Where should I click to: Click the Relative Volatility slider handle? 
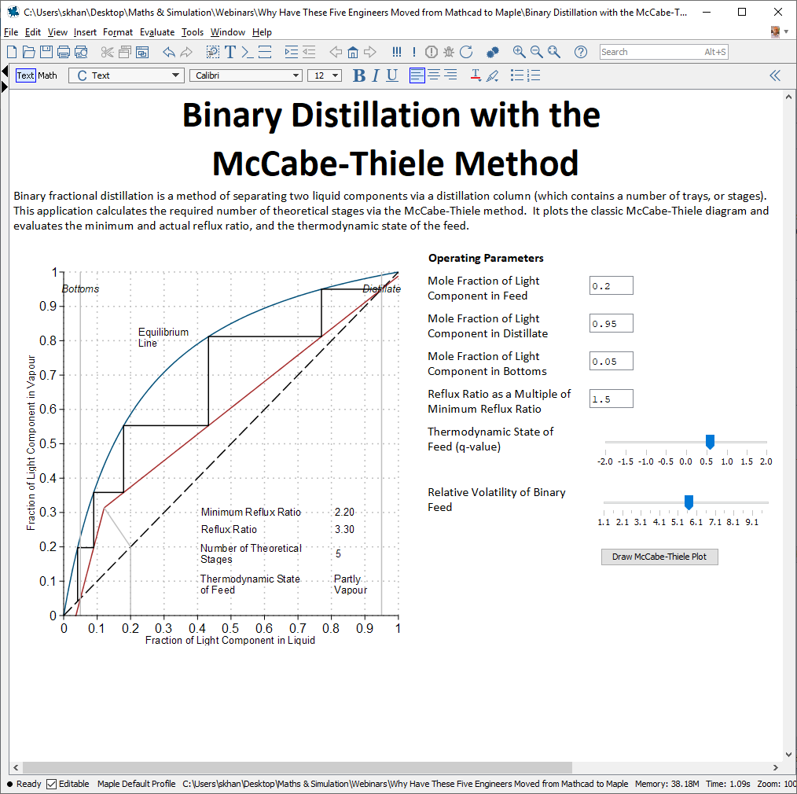click(x=689, y=502)
